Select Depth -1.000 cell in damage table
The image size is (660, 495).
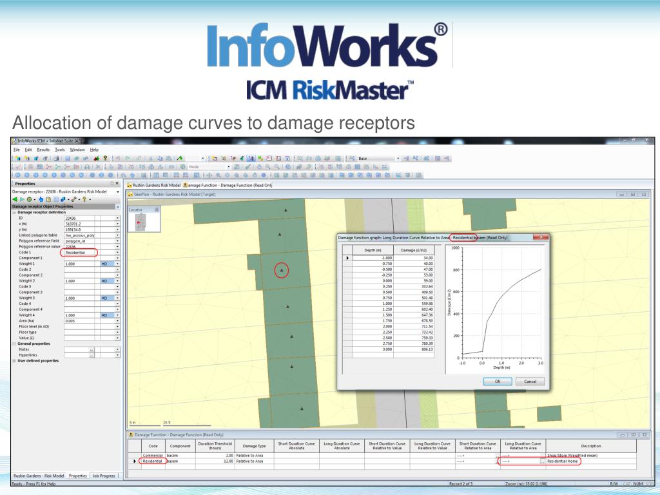(373, 258)
